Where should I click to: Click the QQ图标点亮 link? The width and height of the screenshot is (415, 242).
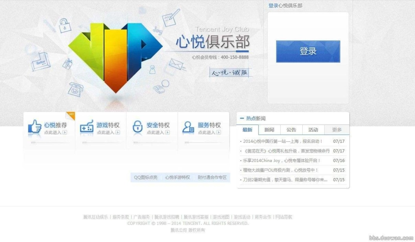tap(146, 177)
